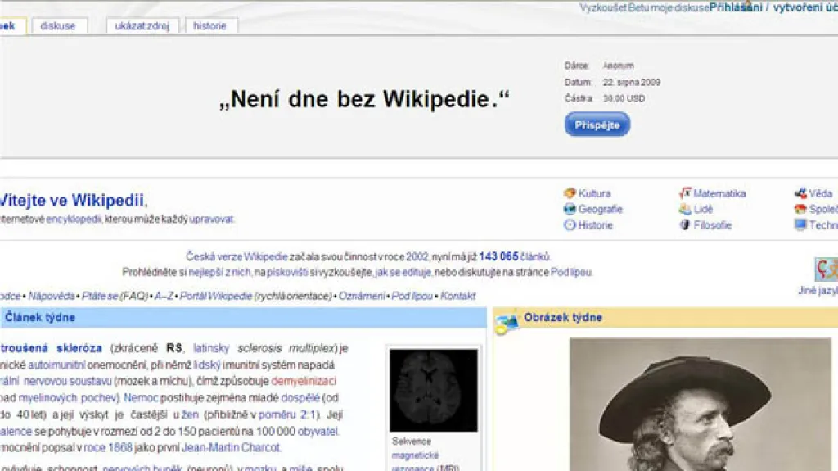
Task: Open the Historie portal link
Action: [x=596, y=224]
